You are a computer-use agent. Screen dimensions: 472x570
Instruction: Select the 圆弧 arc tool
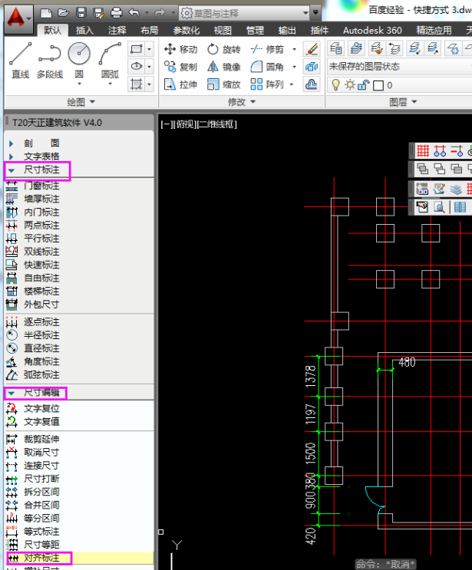[x=111, y=63]
